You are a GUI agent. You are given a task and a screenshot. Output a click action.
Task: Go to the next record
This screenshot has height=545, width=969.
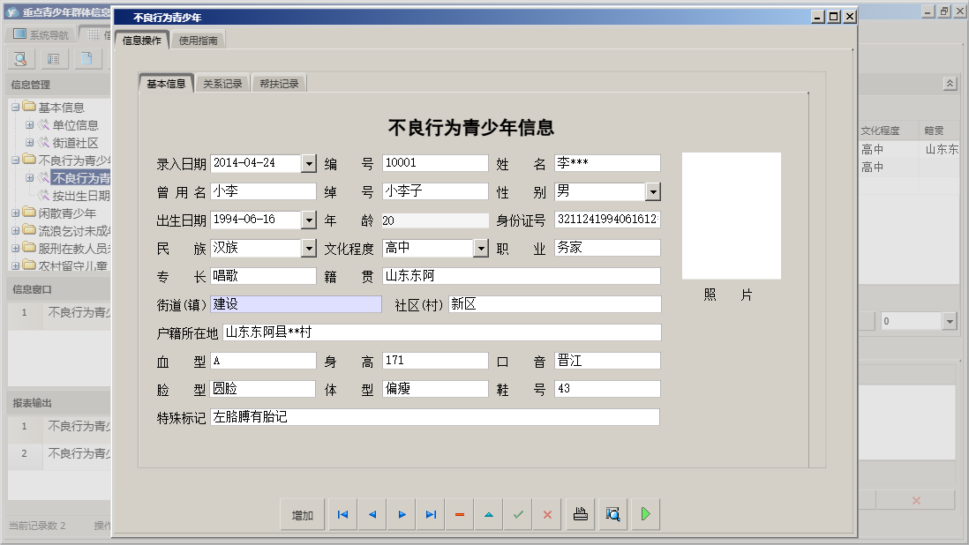(x=402, y=515)
